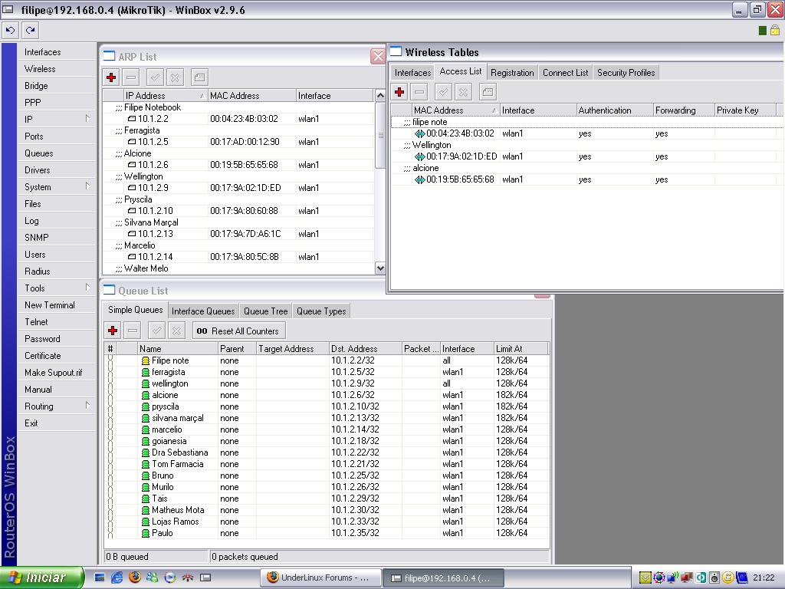Enable access list entry with checkmark button
Screen dimensions: 785x589
coord(444,92)
